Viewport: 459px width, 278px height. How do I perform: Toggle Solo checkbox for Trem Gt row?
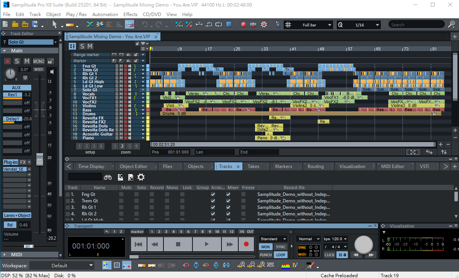click(x=137, y=201)
